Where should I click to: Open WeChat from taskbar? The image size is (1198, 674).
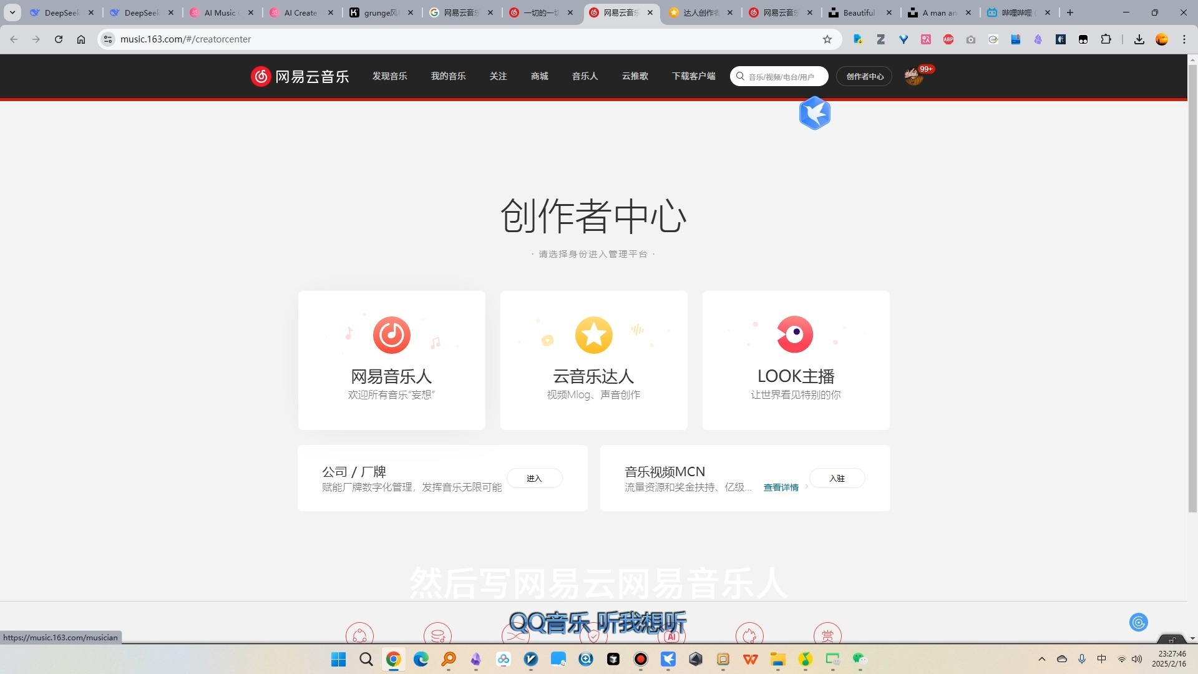click(x=860, y=659)
